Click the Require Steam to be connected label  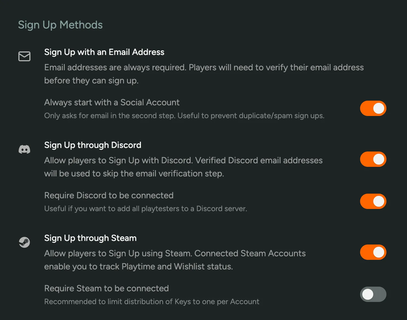click(x=106, y=288)
